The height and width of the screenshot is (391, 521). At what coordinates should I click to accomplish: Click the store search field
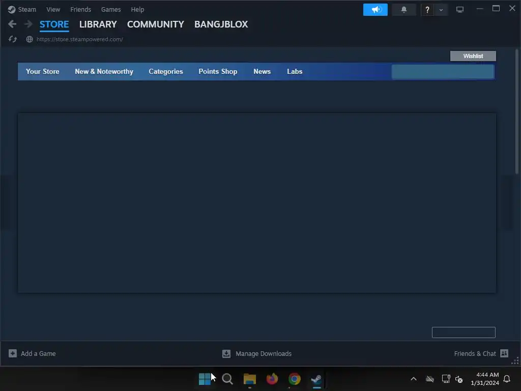[443, 72]
